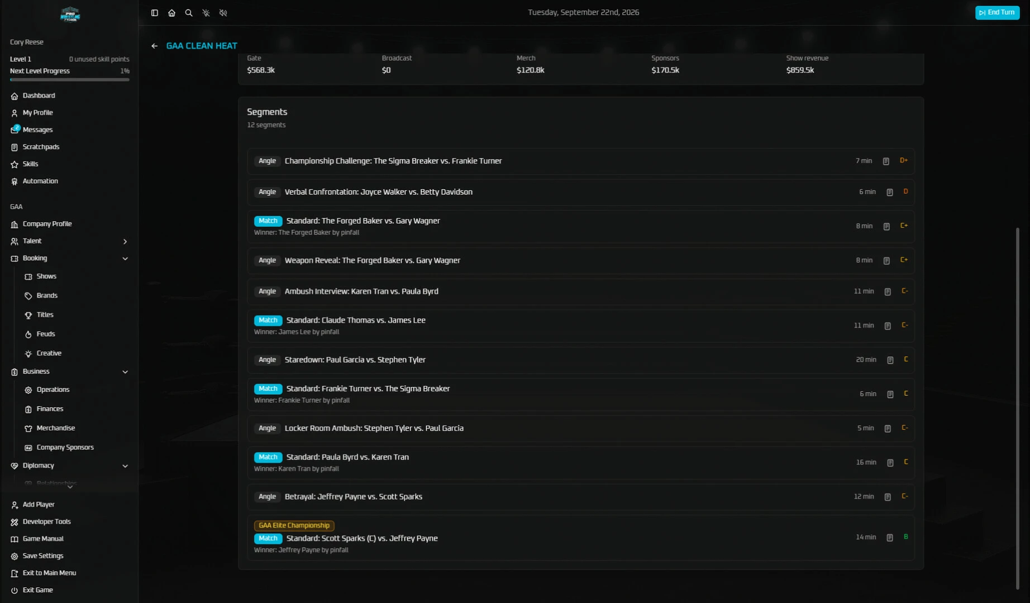
Task: View details icon for Scott Sparks match
Action: (890, 538)
